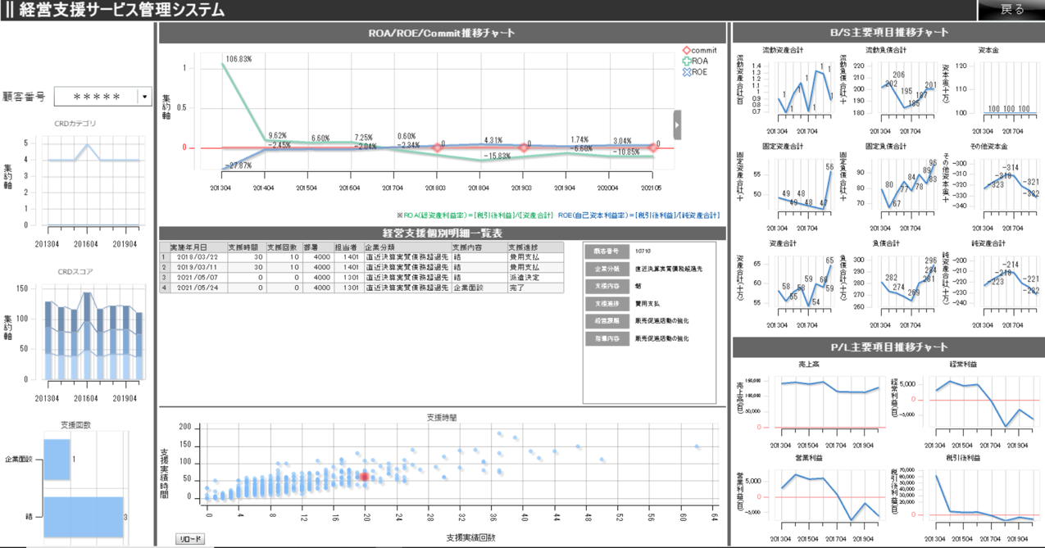Click the ROE legend marker icon
Screen dimensions: 1045x548
[x=687, y=72]
